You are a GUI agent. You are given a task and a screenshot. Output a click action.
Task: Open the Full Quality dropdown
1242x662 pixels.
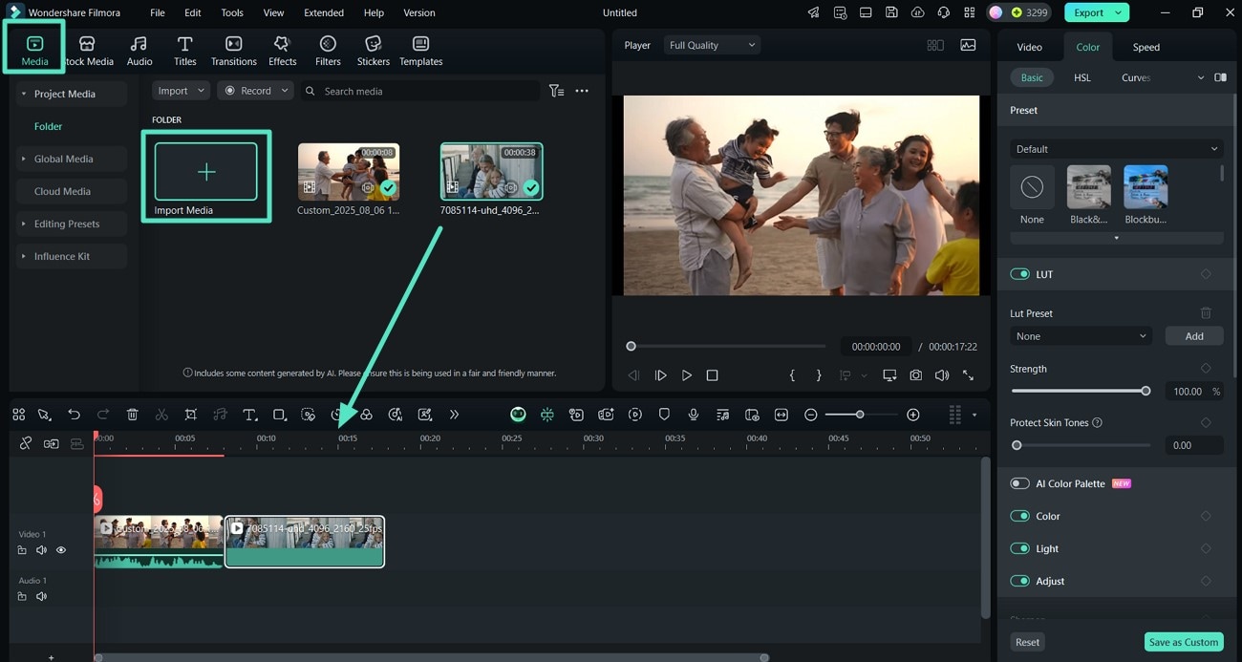click(712, 45)
